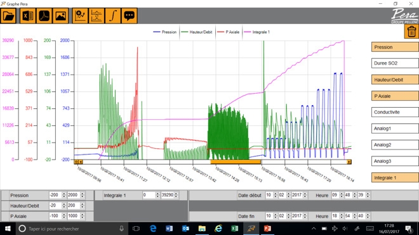This screenshot has width=419, height=235.
Task: Launch Microsoft Edge from the taskbar
Action: pyautogui.click(x=153, y=229)
